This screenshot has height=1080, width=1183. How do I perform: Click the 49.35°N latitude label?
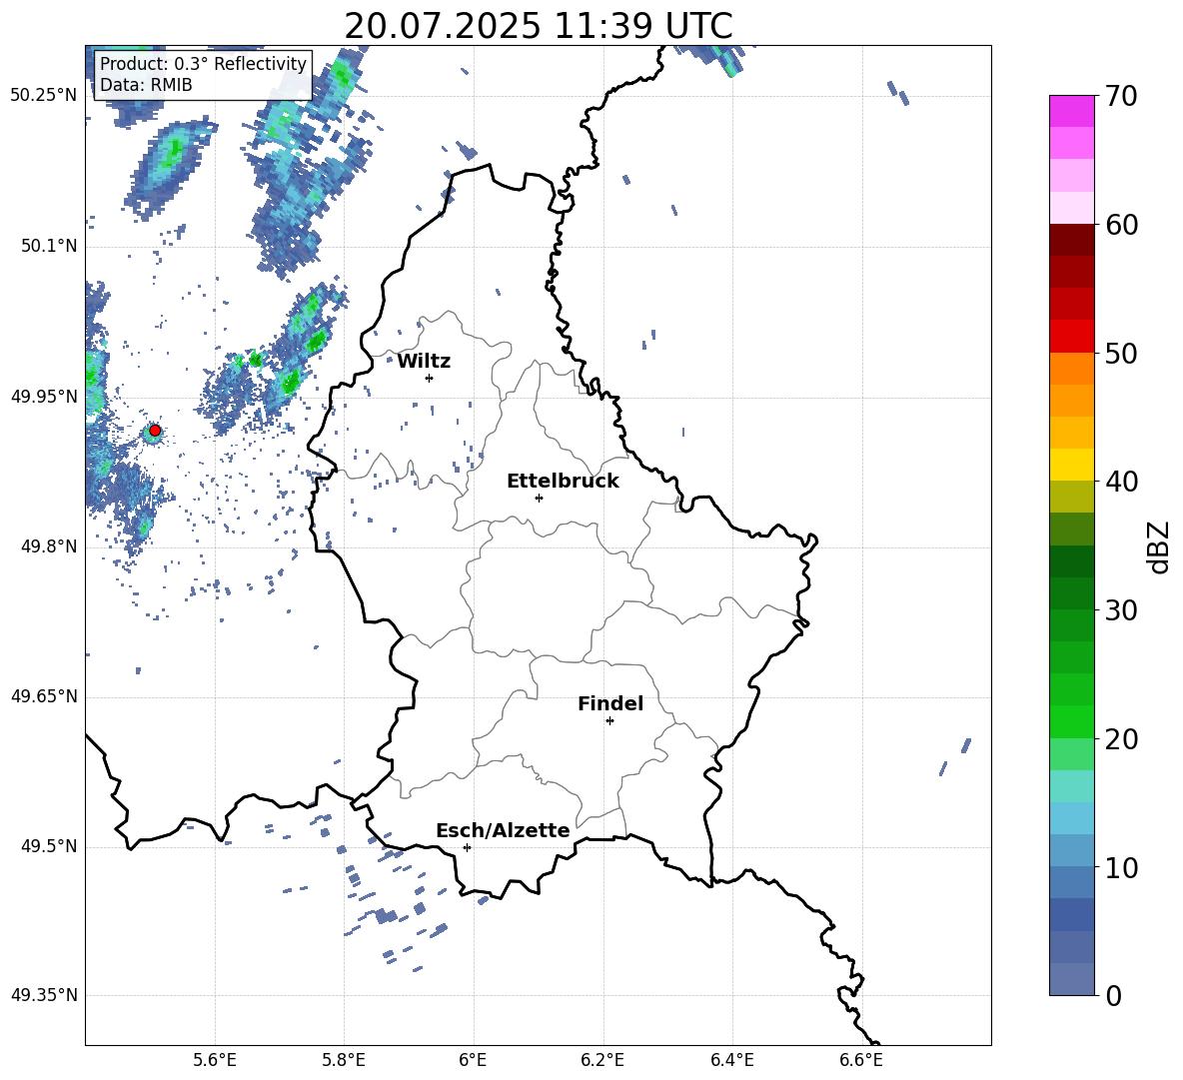(x=44, y=995)
